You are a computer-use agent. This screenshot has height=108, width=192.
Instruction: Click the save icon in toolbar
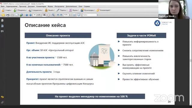[12, 15]
